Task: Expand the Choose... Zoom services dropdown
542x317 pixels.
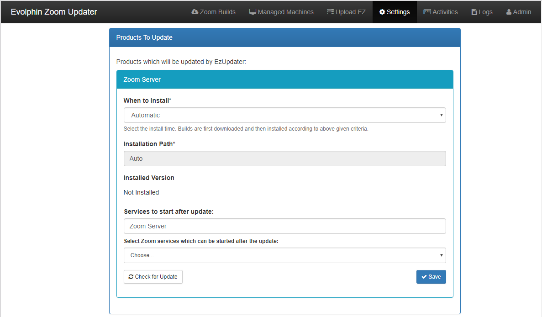Action: (x=285, y=255)
